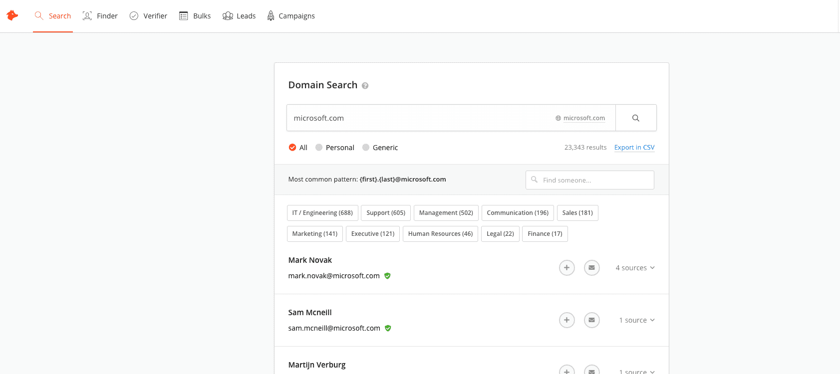
Task: Click the domain search input field
Action: coord(451,118)
